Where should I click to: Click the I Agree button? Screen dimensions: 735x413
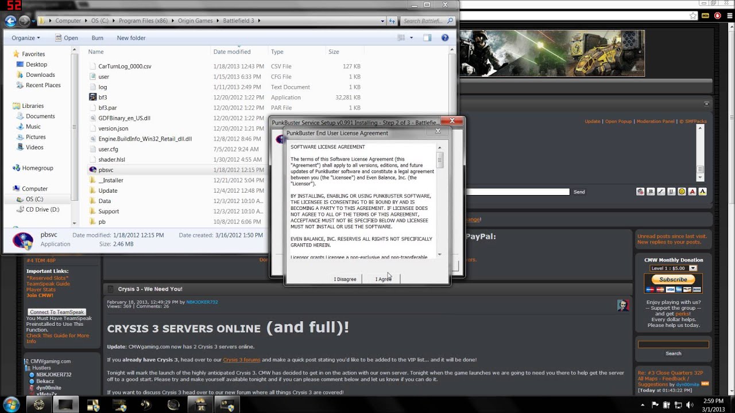(x=383, y=279)
